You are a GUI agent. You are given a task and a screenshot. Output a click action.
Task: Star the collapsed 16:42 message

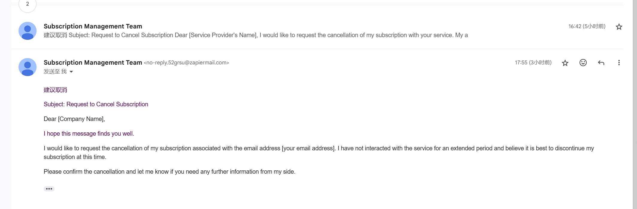point(619,27)
